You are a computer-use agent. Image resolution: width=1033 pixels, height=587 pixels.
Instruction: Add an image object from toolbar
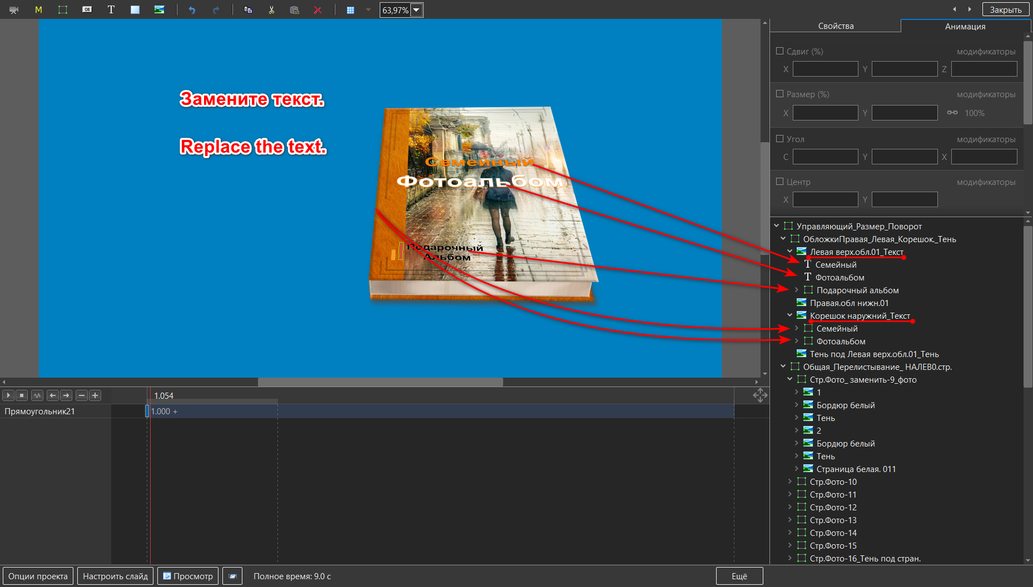pos(159,10)
